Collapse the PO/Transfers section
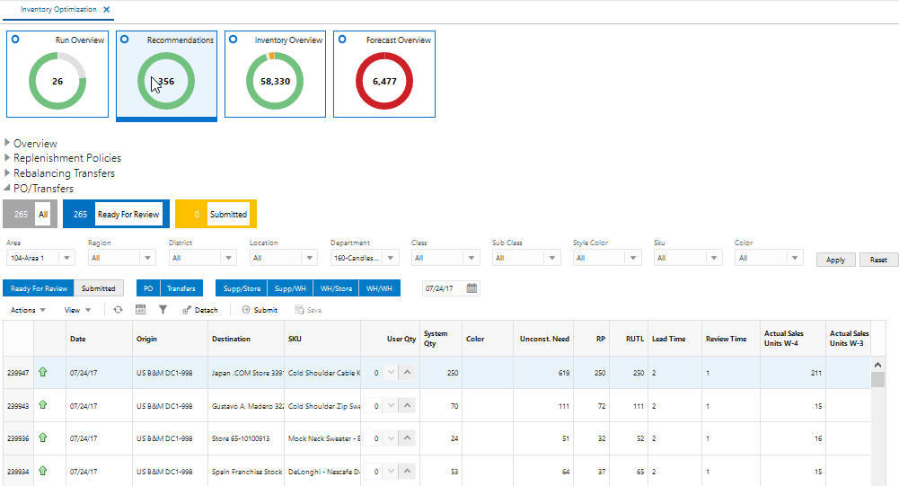Screen dimensions: 899x486 [x=7, y=188]
